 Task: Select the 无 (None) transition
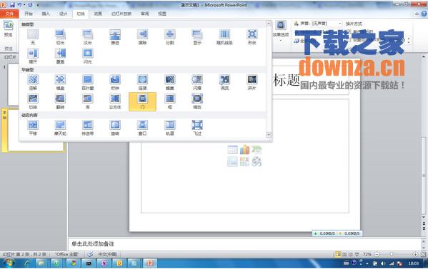(x=33, y=37)
